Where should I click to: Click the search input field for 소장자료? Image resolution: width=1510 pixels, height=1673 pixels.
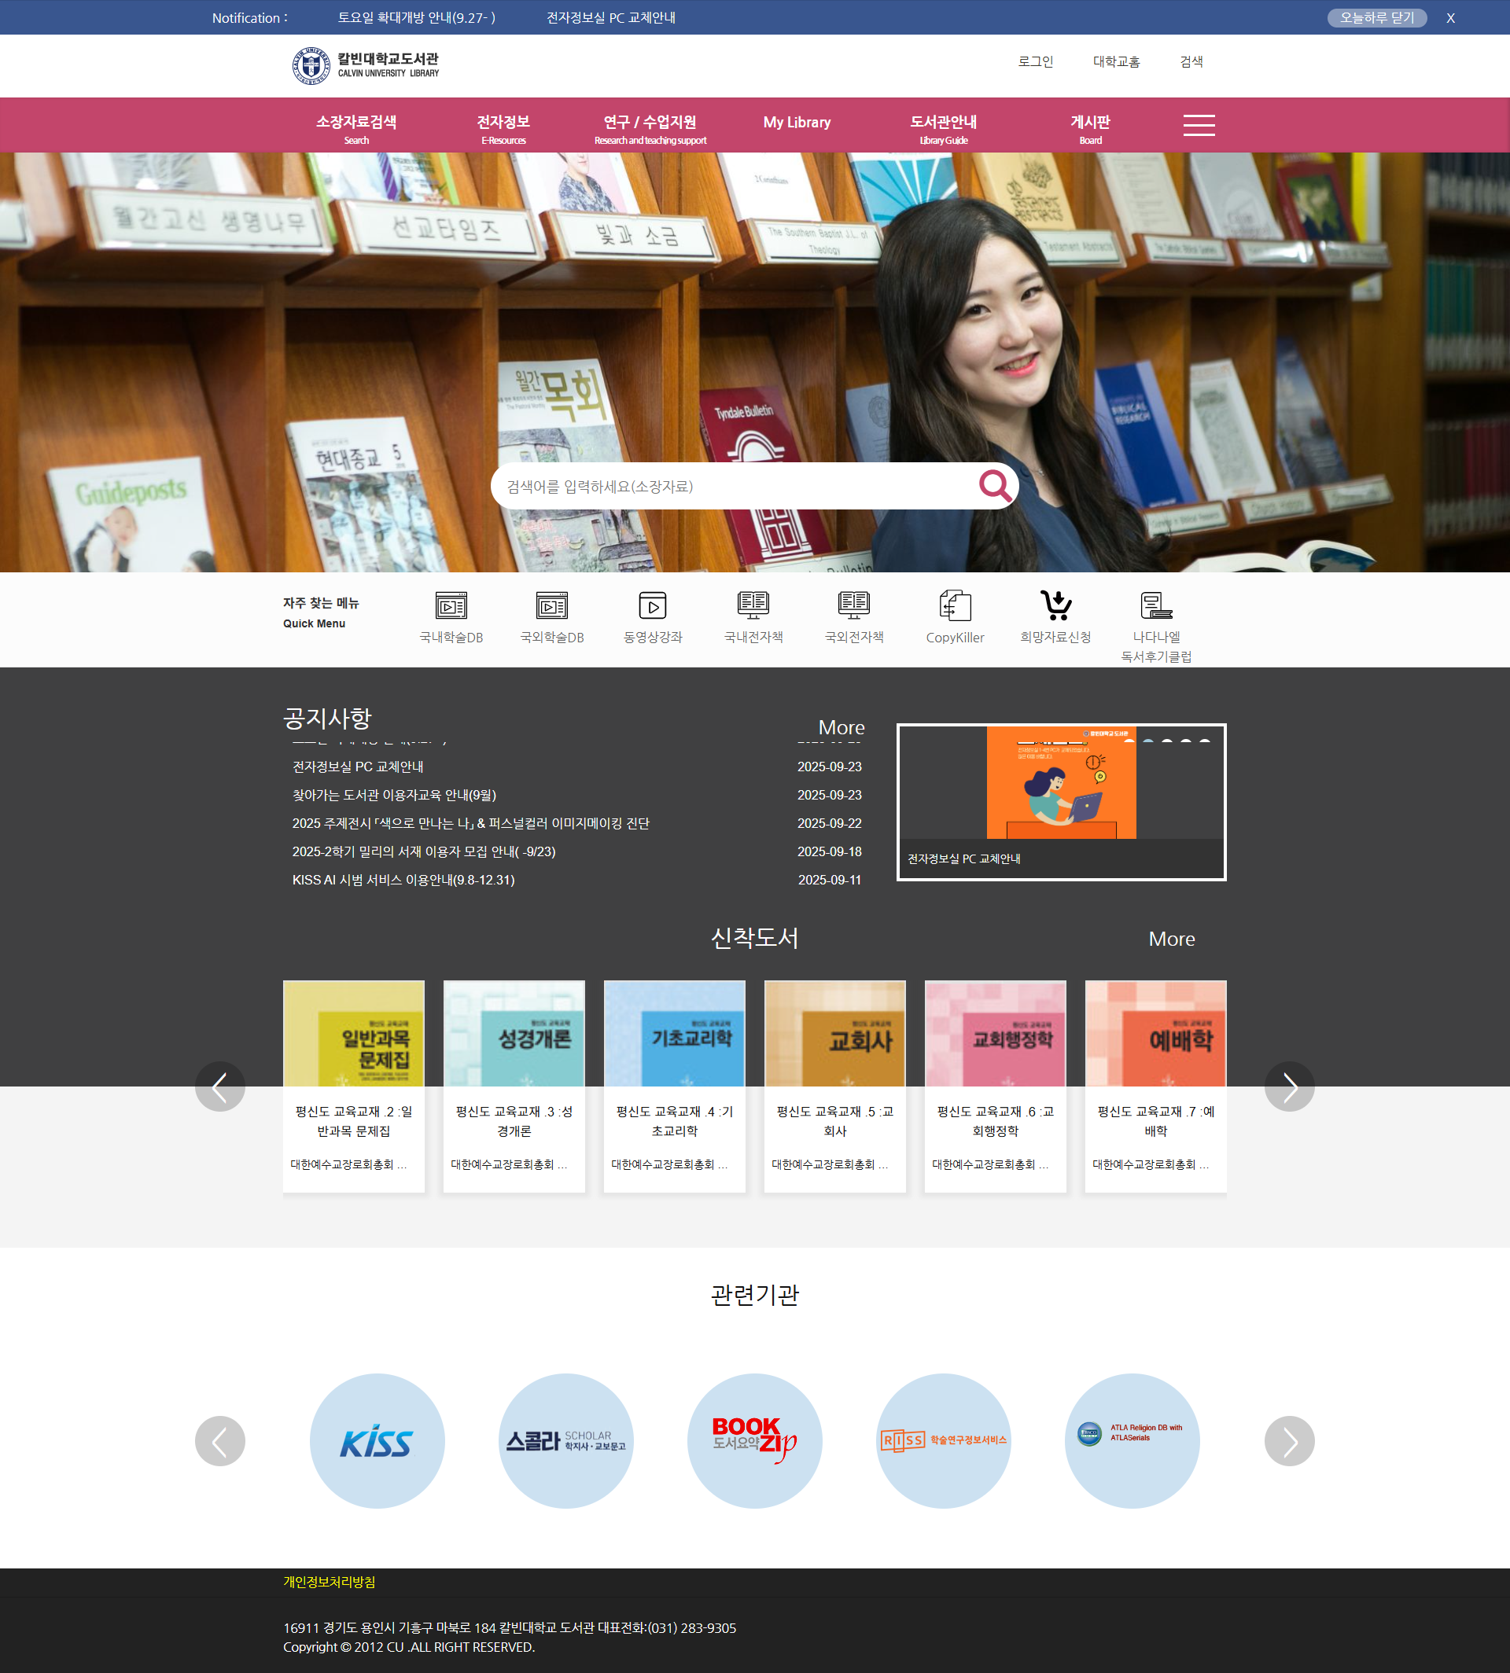(730, 486)
